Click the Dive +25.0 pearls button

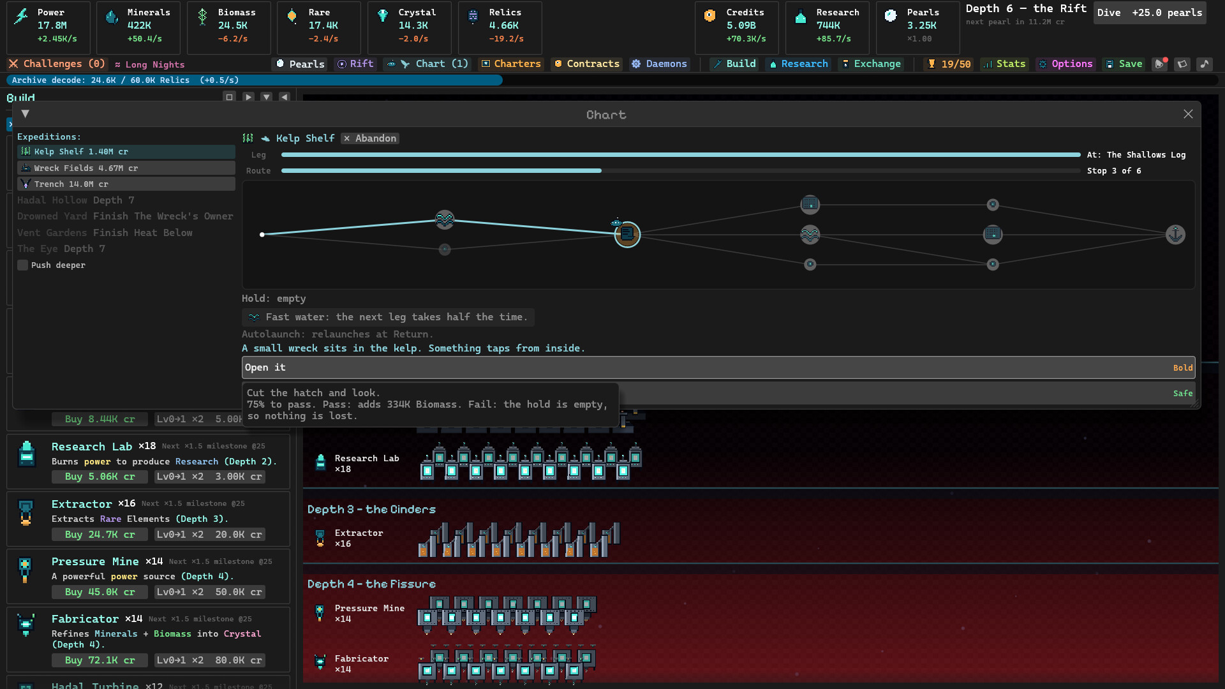click(1150, 13)
